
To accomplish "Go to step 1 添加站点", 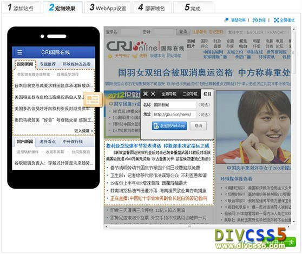I will coord(21,8).
